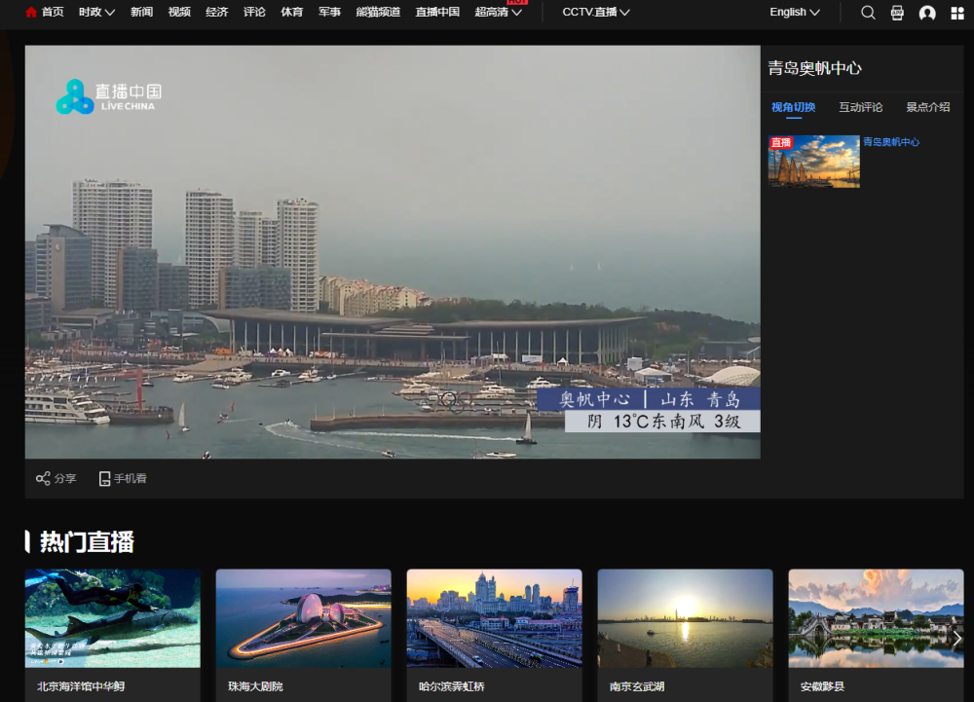Click the 直播中国 Live China logo

pyautogui.click(x=109, y=96)
